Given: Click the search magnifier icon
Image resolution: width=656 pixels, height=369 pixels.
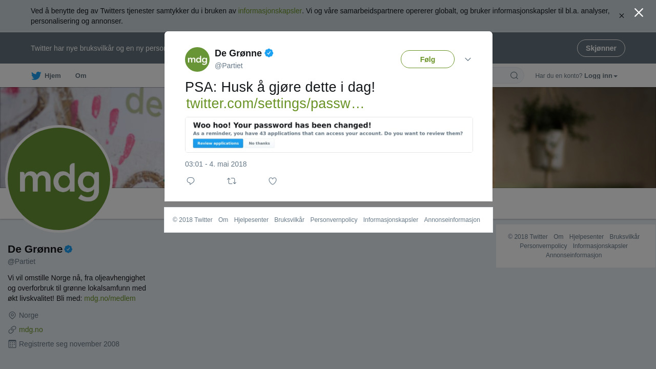Looking at the screenshot, I should (514, 76).
